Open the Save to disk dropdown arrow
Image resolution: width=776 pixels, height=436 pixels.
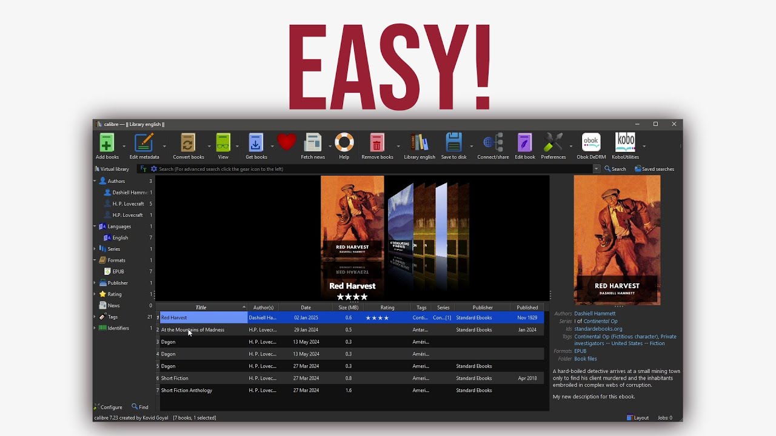(471, 146)
